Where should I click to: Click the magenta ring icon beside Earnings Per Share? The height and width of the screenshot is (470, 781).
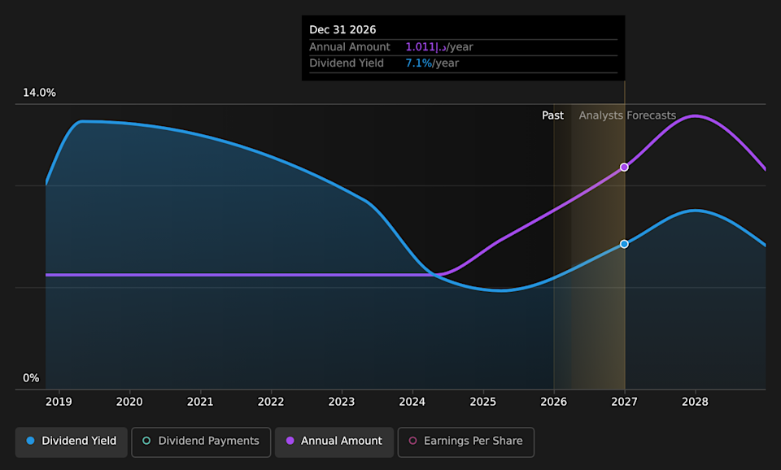[x=412, y=442]
